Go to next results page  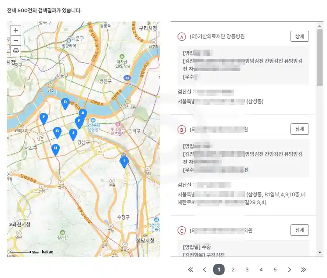pos(289,270)
